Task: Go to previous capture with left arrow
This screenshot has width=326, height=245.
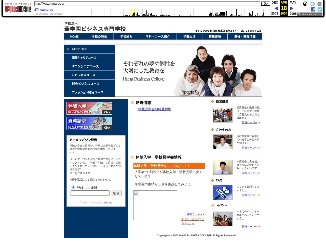Action: click(x=276, y=8)
